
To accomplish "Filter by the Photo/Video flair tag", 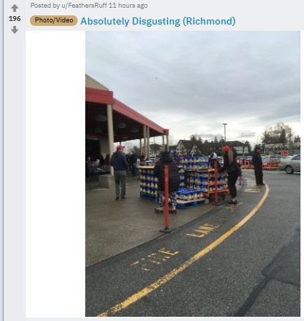I will click(54, 20).
